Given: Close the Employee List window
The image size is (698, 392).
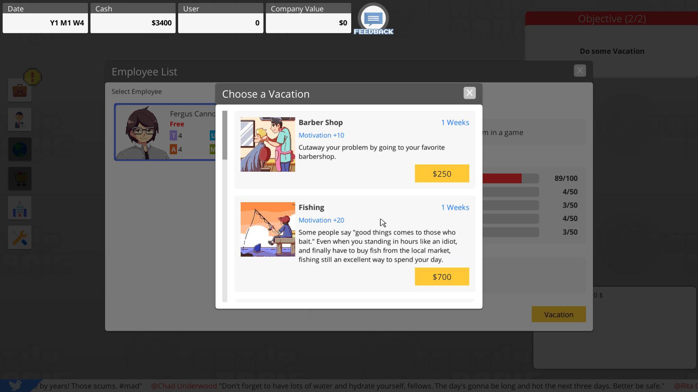Looking at the screenshot, I should click(x=579, y=70).
